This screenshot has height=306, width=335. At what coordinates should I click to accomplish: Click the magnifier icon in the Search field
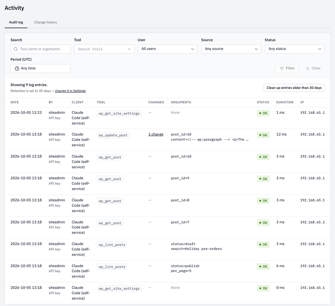[16, 49]
